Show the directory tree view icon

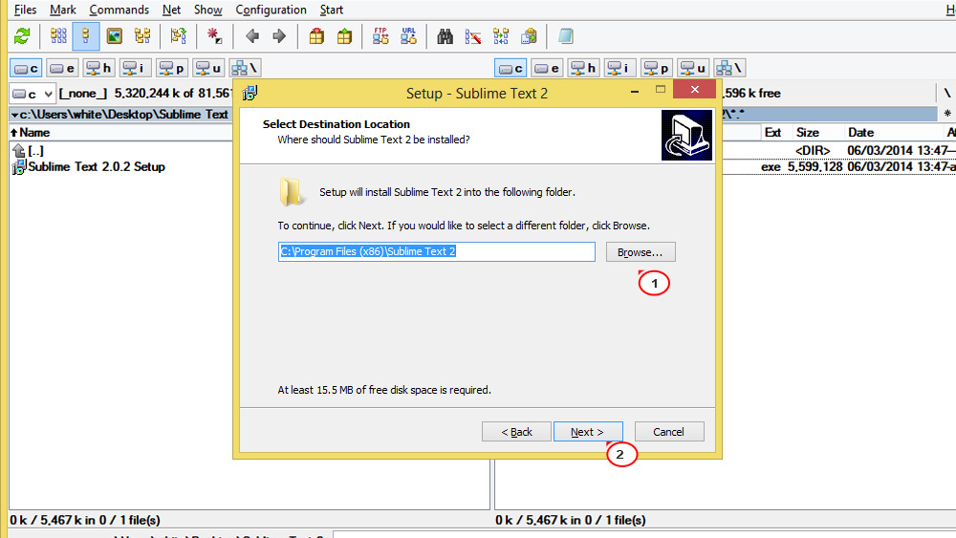coord(142,36)
